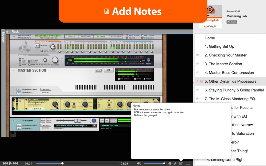
Task: Click the star icon in the player bar
Action: [175, 163]
